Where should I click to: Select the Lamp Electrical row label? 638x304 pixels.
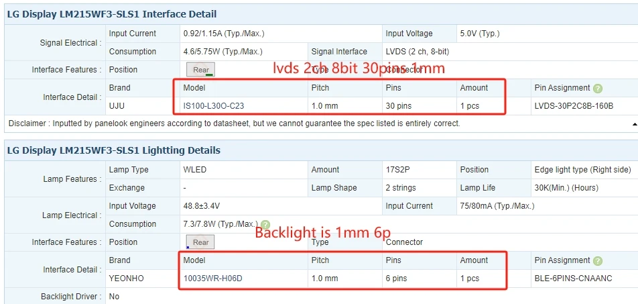72,215
